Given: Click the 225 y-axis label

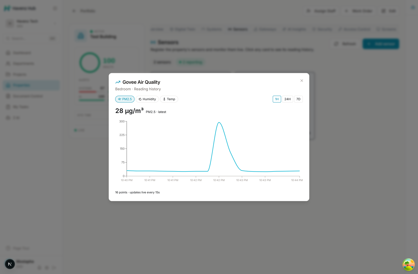Looking at the screenshot, I should click(122, 135).
